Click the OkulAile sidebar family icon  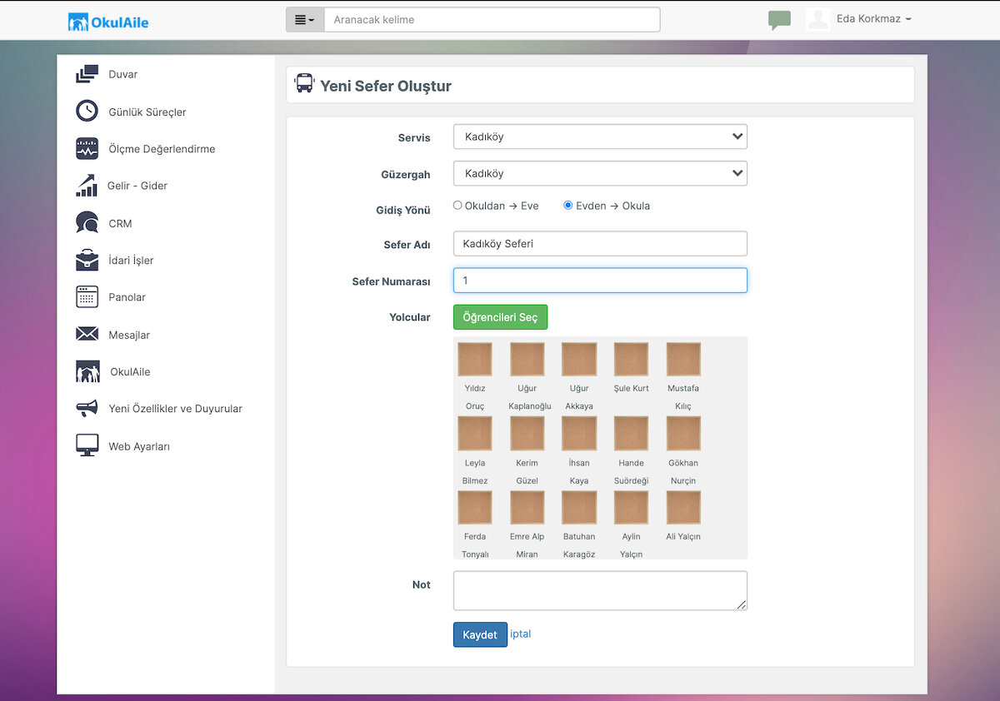coord(87,371)
